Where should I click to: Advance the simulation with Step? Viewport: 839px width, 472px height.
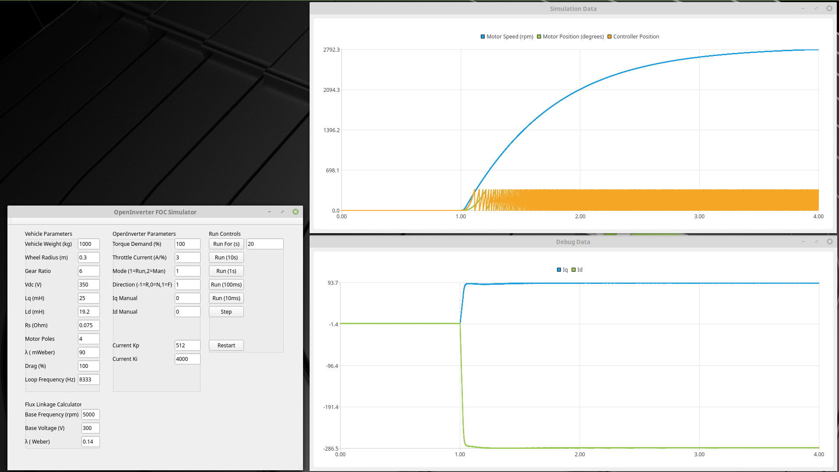coord(226,312)
